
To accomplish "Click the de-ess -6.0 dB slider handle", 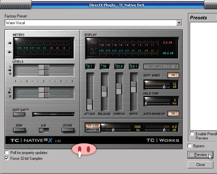I will click(164, 130).
